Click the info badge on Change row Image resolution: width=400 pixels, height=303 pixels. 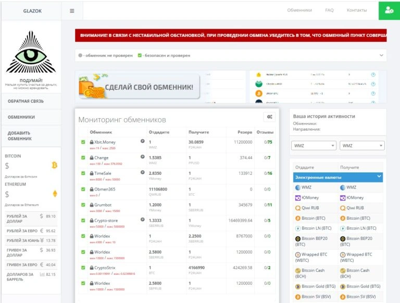pos(143,157)
